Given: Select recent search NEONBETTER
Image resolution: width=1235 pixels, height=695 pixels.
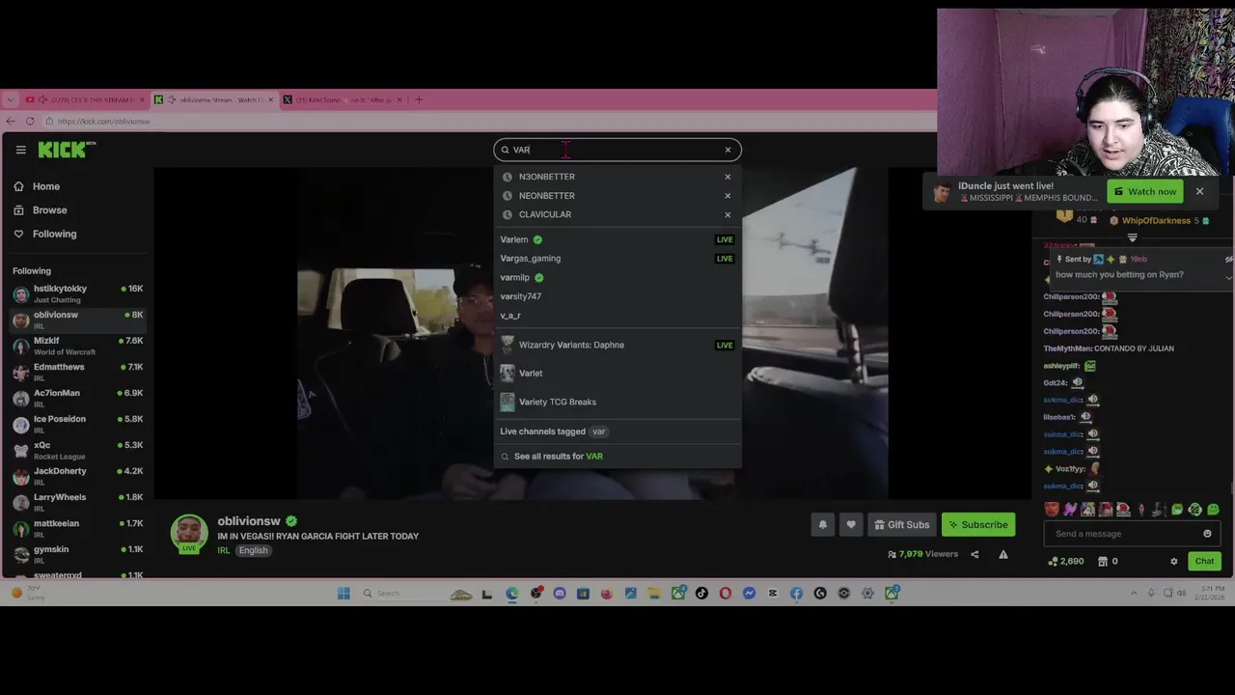Looking at the screenshot, I should click(546, 196).
